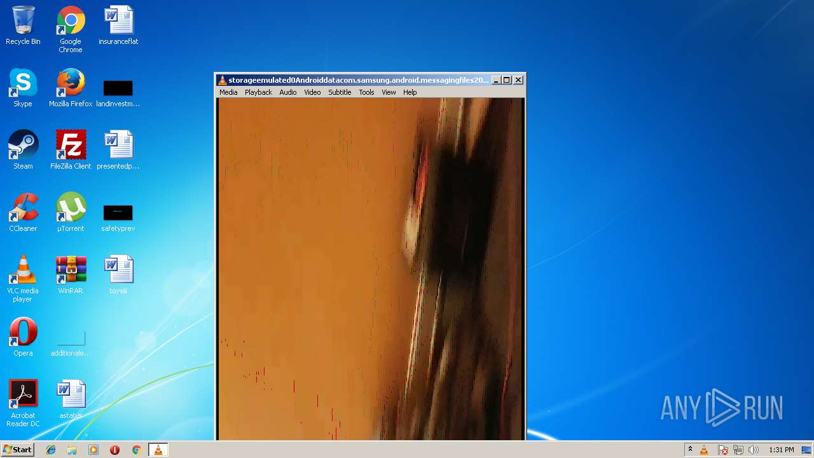814x458 pixels.
Task: Click the VLC cone tray icon
Action: coord(704,450)
